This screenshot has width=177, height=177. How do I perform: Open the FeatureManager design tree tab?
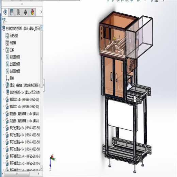5,12
